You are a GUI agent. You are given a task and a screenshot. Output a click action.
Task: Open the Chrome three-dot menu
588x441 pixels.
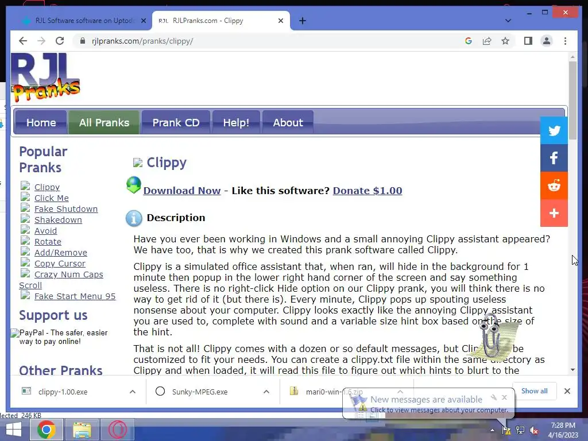pyautogui.click(x=565, y=41)
